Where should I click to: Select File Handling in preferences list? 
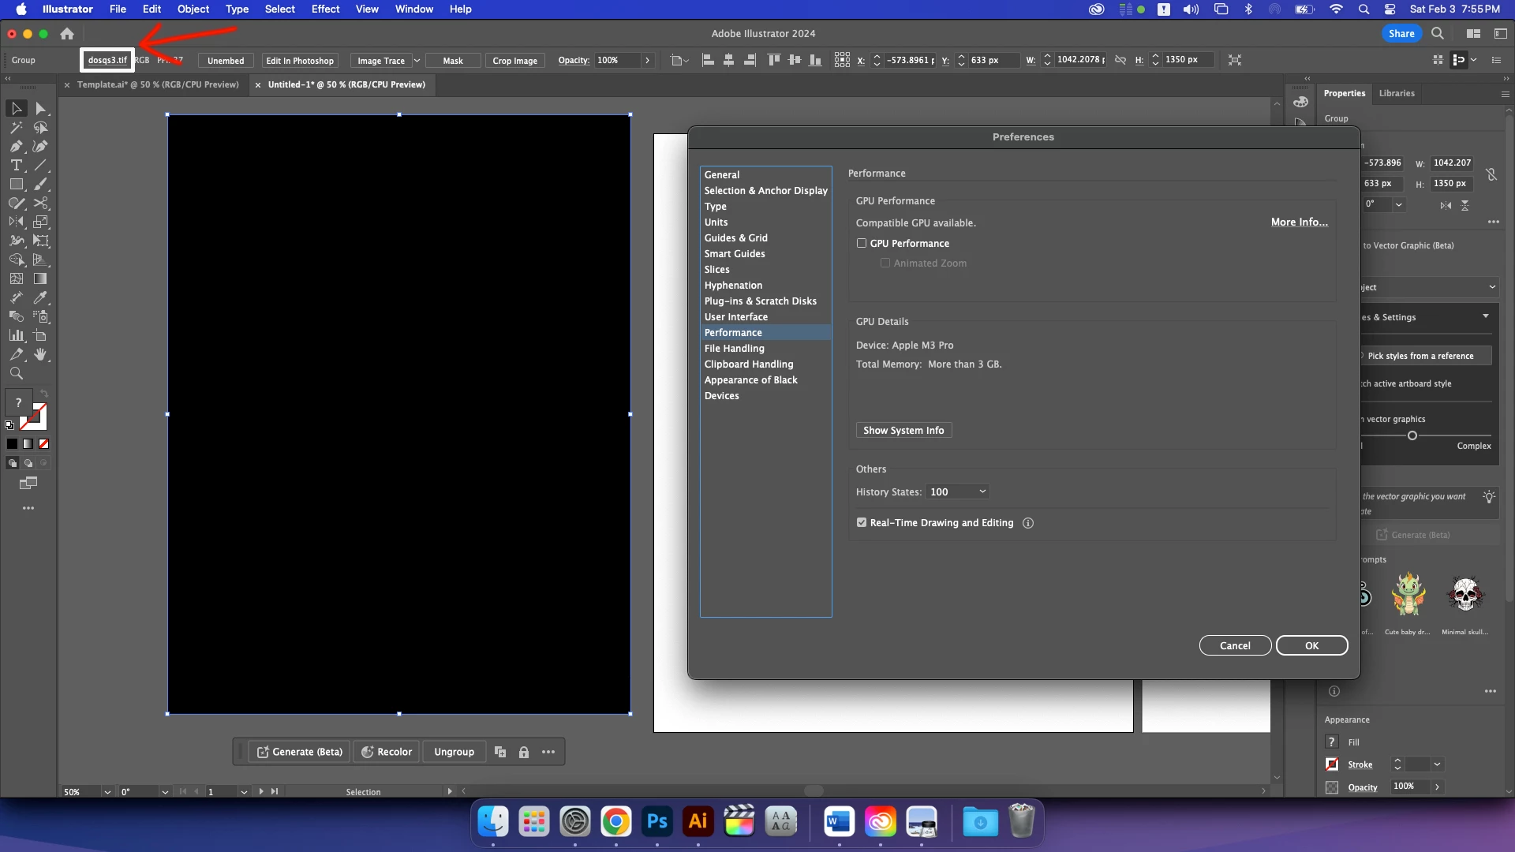[734, 349]
